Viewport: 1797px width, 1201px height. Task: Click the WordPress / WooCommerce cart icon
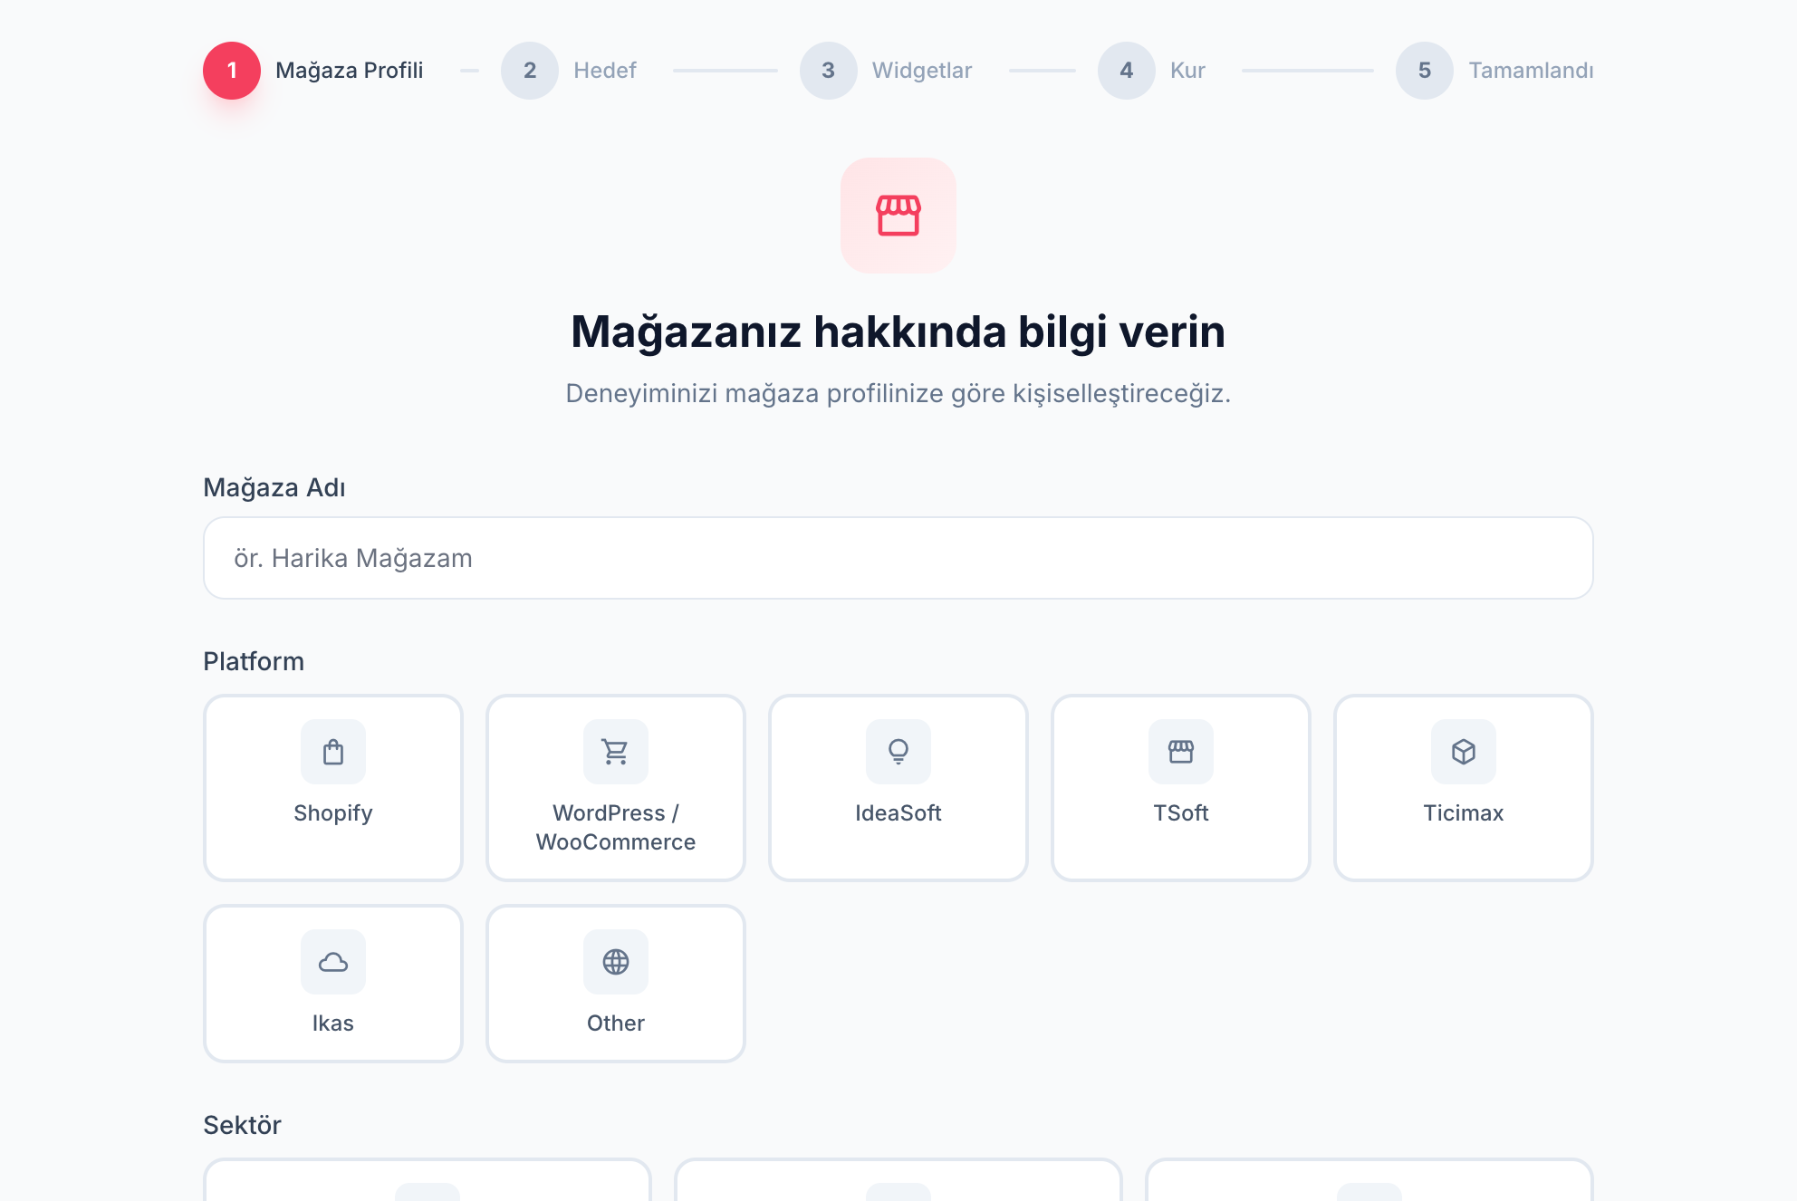pos(615,752)
